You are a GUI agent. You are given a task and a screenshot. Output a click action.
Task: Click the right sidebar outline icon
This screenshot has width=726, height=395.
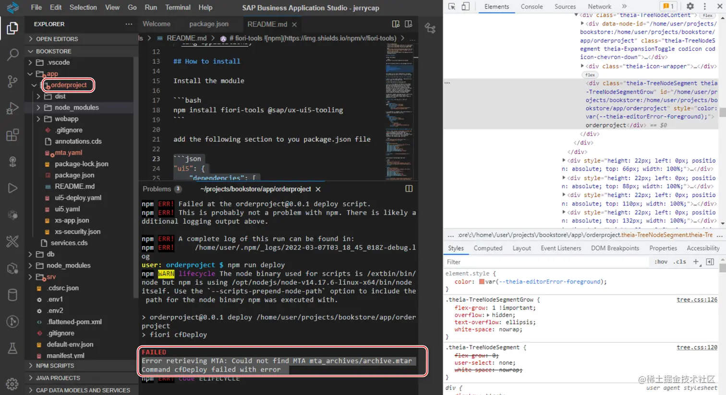[x=430, y=28]
